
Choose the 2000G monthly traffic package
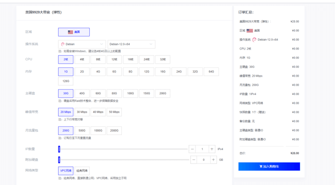coord(114,130)
